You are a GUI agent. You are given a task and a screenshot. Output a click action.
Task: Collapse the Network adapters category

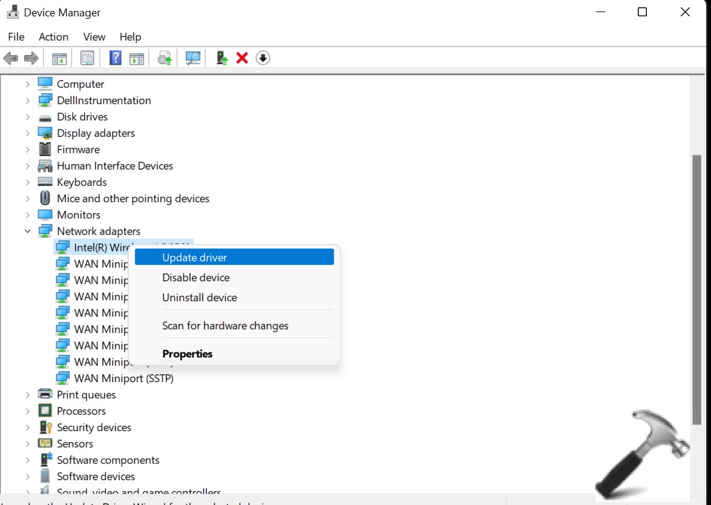[28, 231]
